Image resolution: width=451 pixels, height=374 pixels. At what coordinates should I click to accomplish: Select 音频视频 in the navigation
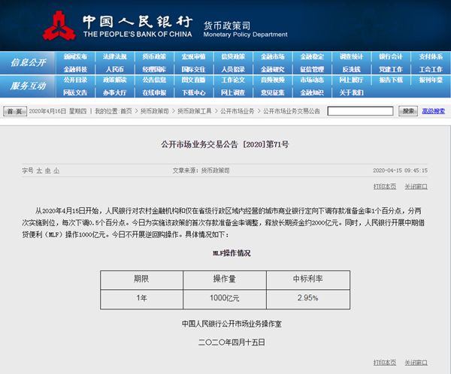point(273,80)
